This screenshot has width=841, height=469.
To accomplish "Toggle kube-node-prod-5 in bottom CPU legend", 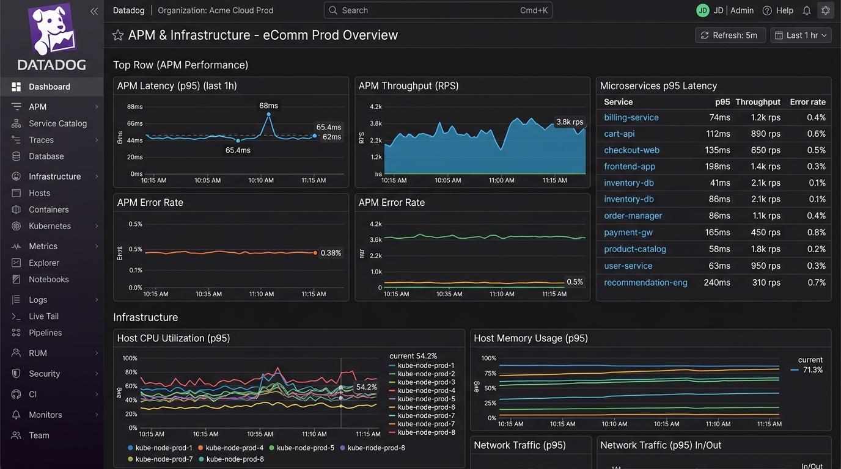I will (302, 448).
